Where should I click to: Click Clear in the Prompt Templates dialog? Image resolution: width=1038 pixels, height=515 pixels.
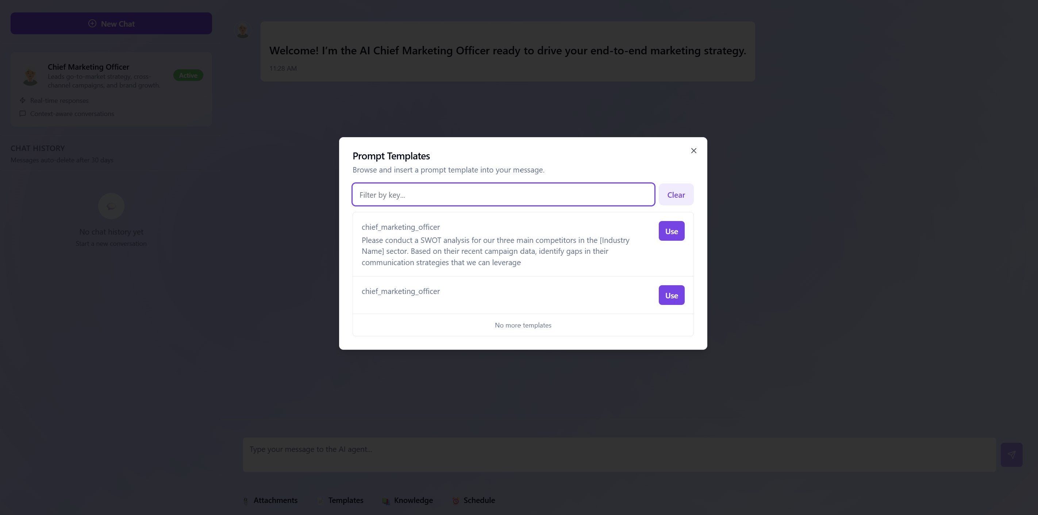coord(676,194)
